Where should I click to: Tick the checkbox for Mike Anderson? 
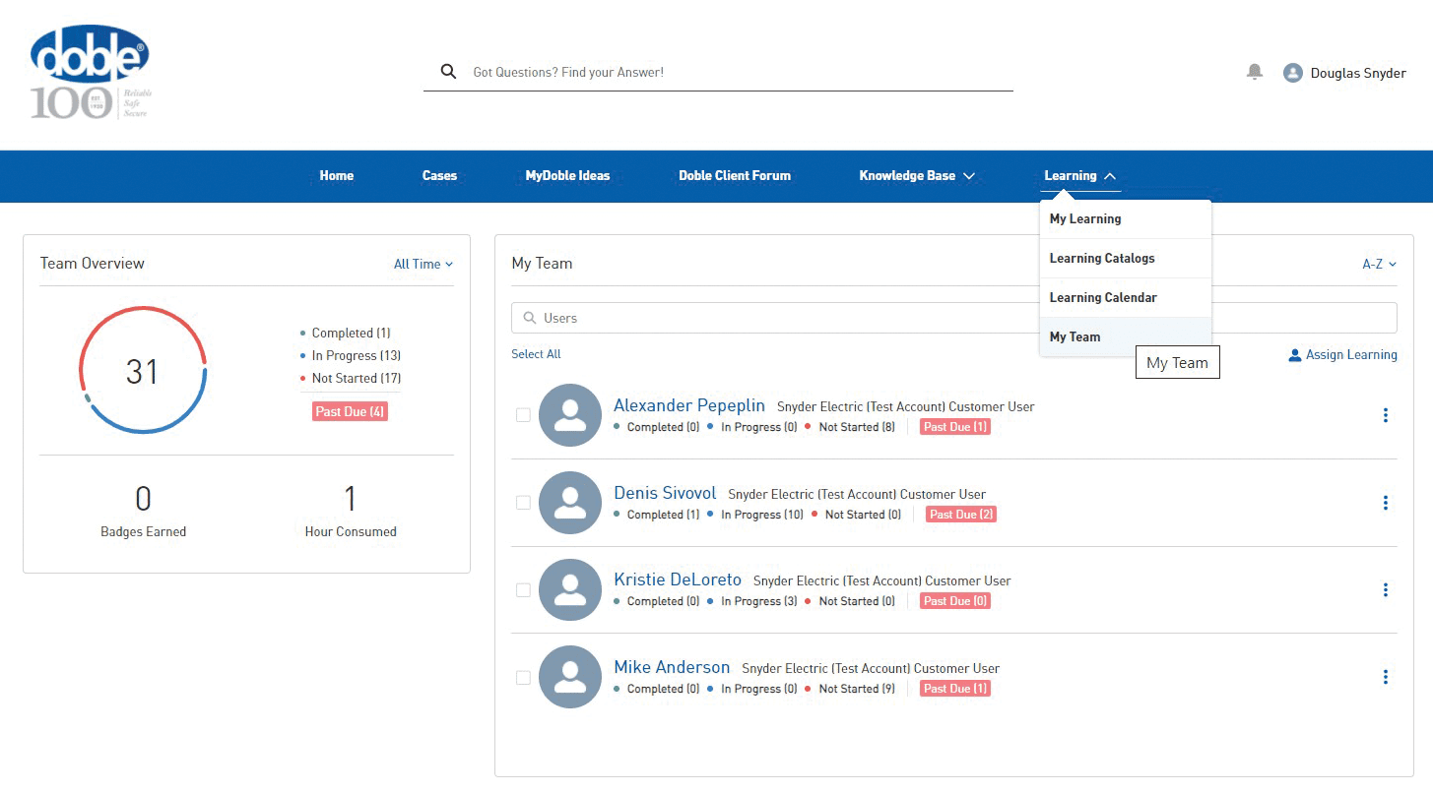(523, 677)
